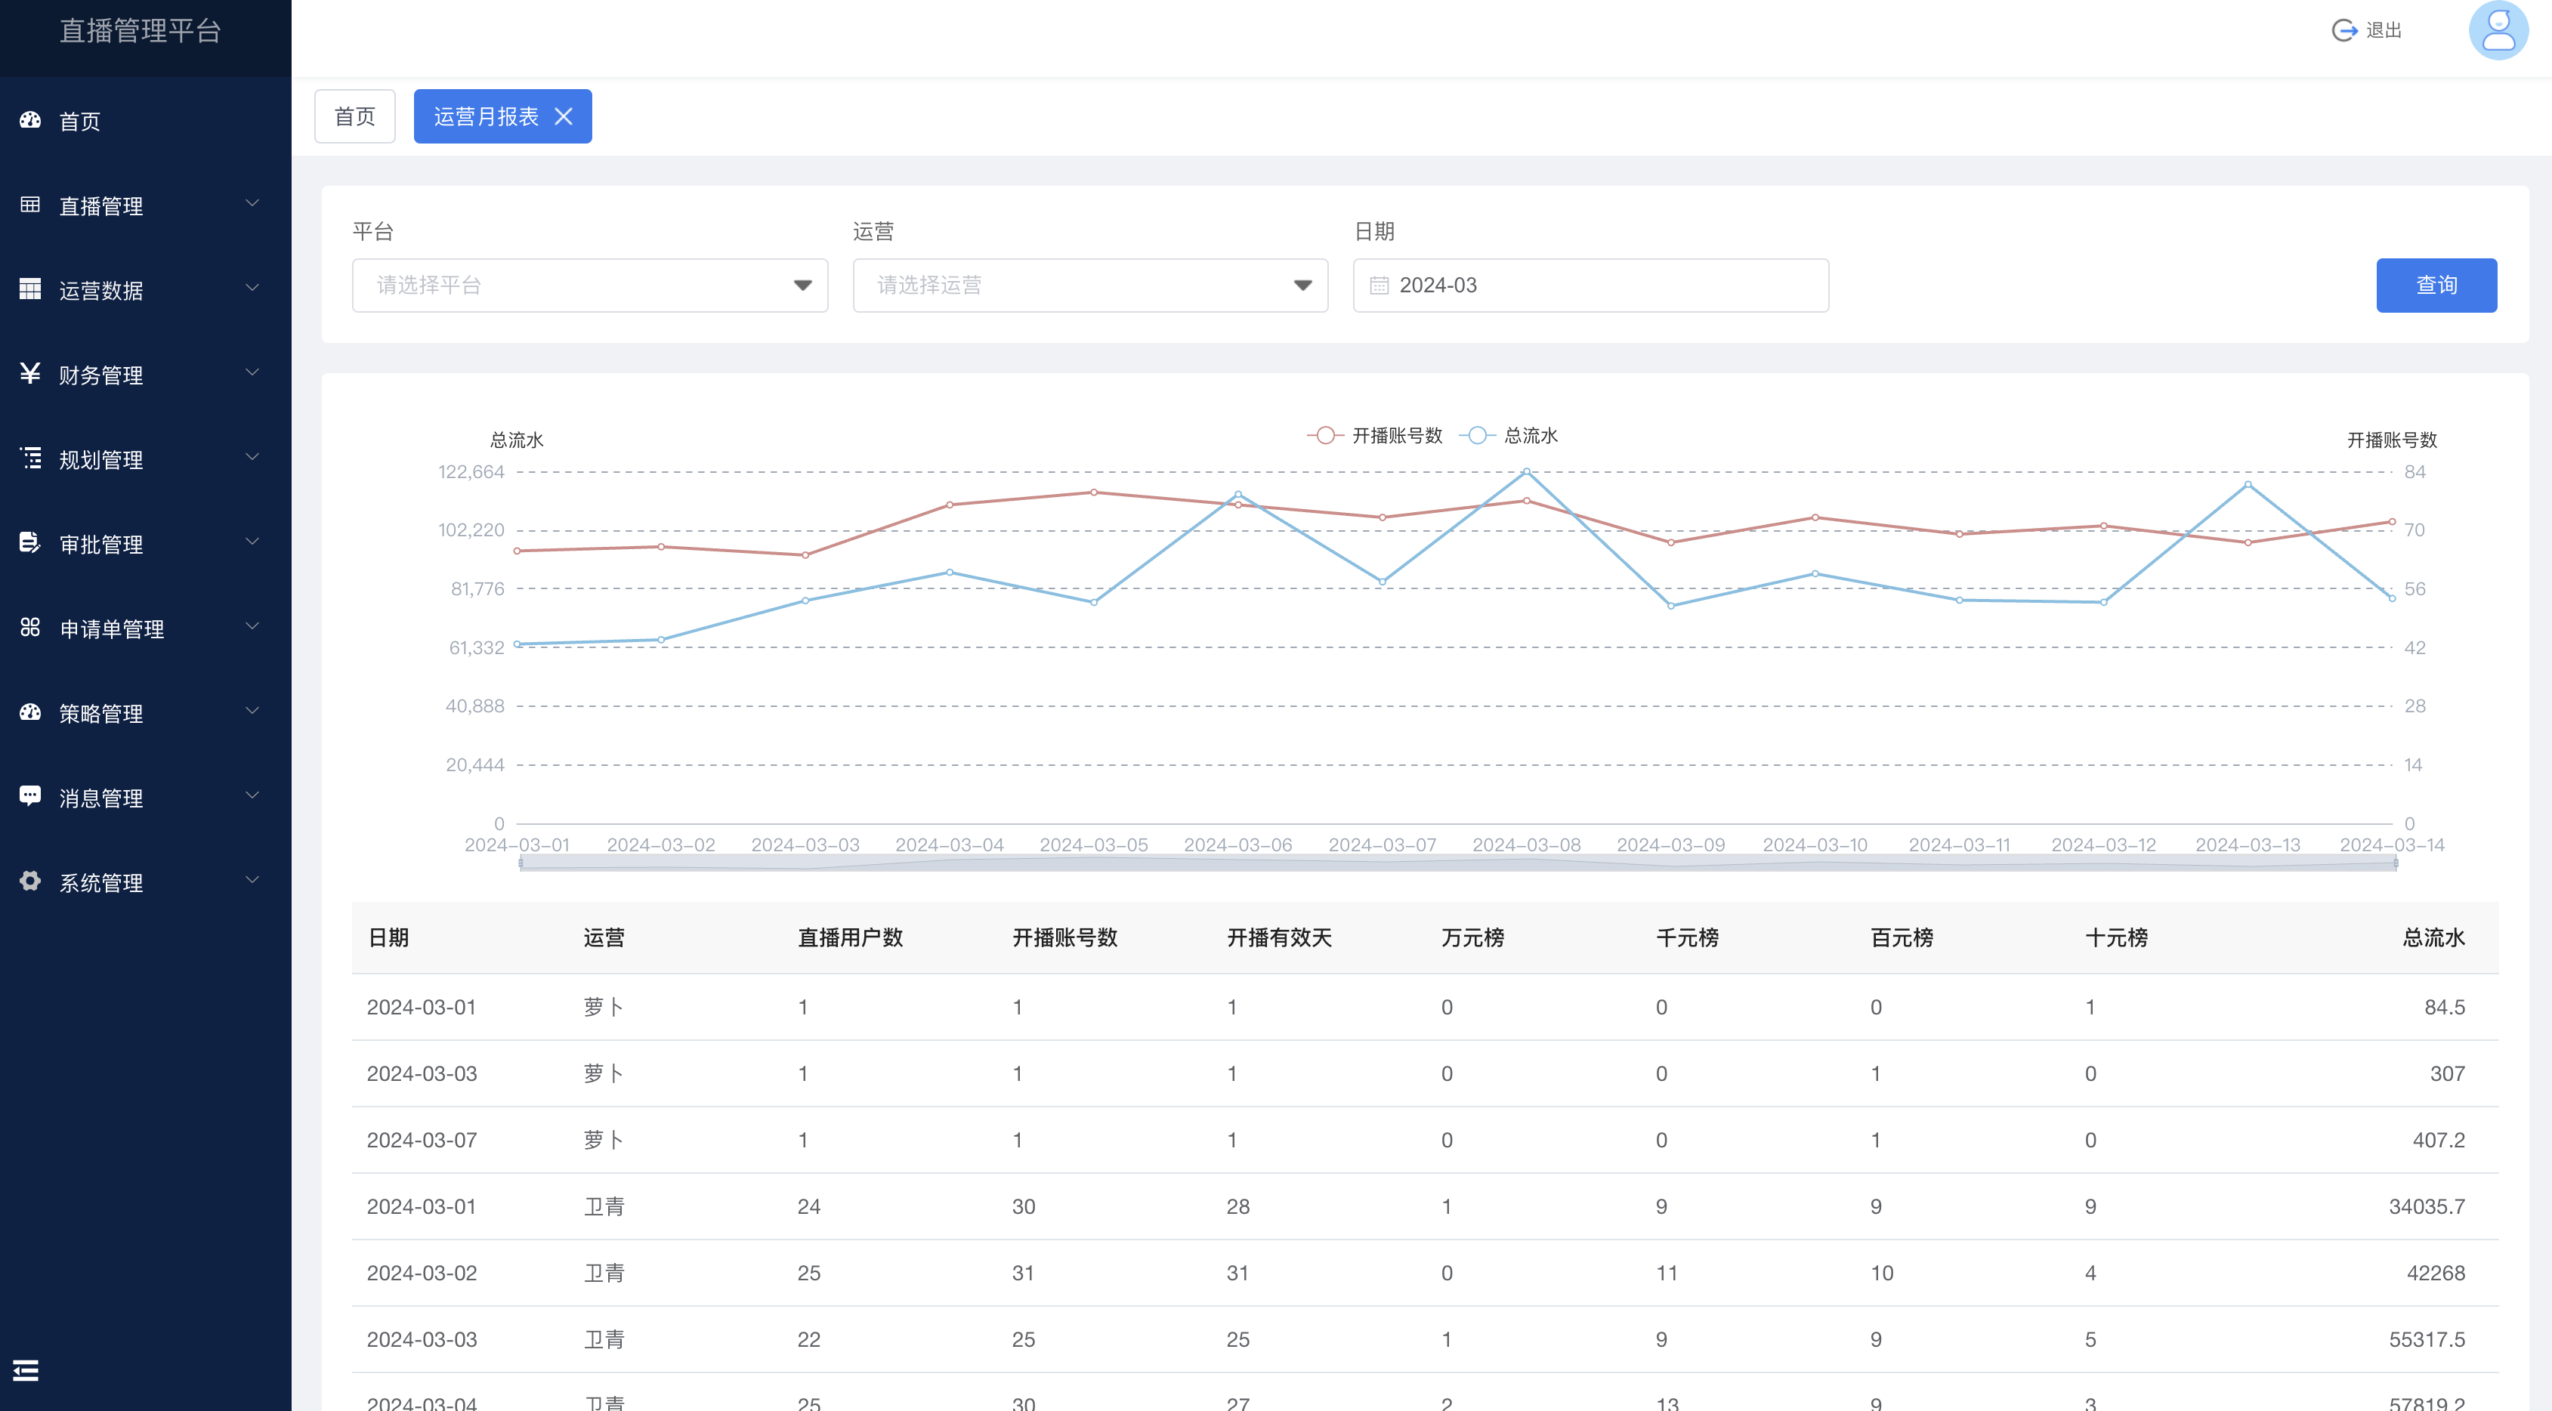The image size is (2552, 1411).
Task: Click the 运营数据 grid icon
Action: coord(29,288)
